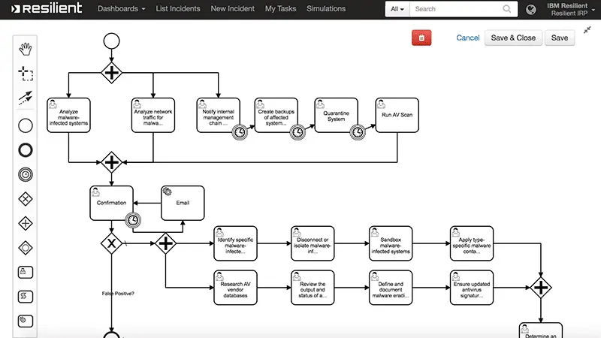Open the globe notifications icon
The image size is (601, 338).
click(x=531, y=9)
